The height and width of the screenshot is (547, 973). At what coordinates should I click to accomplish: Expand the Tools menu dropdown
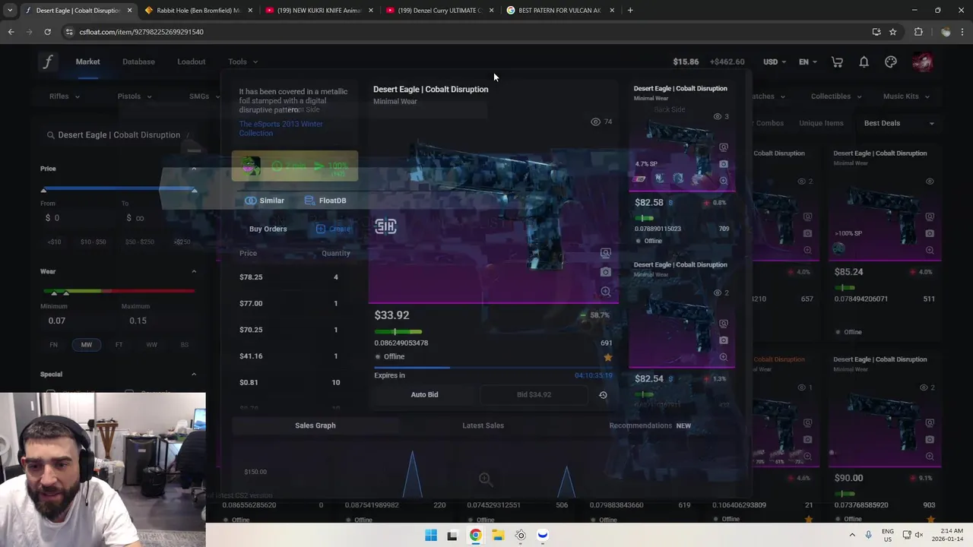click(242, 62)
